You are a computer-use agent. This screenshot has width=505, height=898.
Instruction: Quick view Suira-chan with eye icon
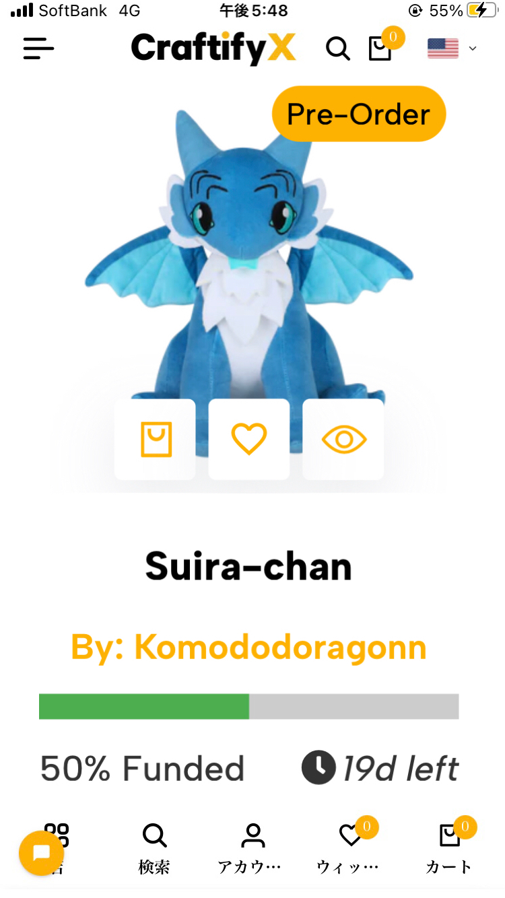coord(343,440)
